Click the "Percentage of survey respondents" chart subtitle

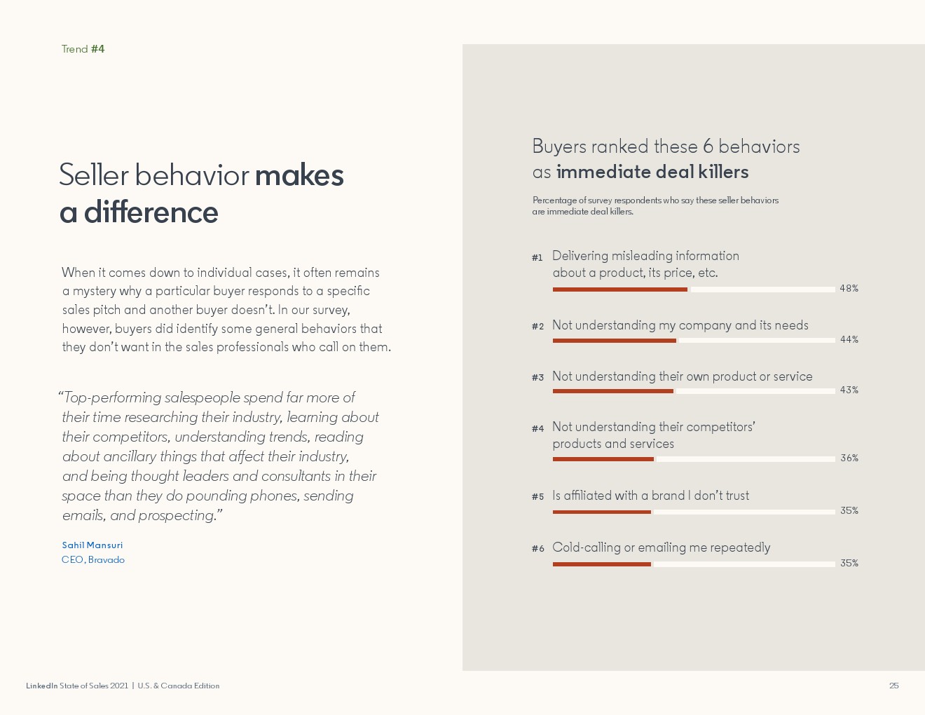pos(655,205)
